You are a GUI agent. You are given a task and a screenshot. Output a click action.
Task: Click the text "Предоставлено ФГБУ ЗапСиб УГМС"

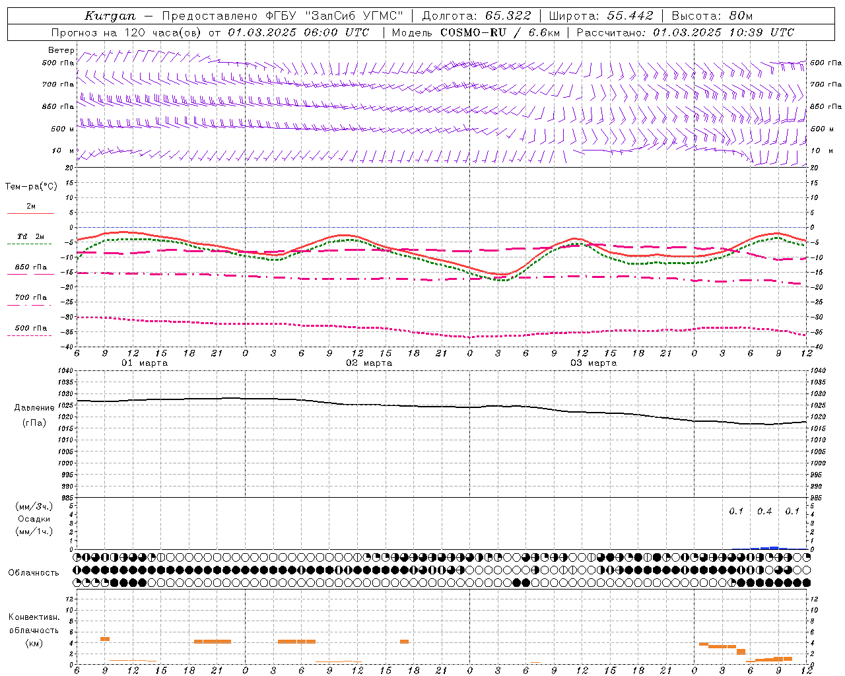(x=283, y=16)
